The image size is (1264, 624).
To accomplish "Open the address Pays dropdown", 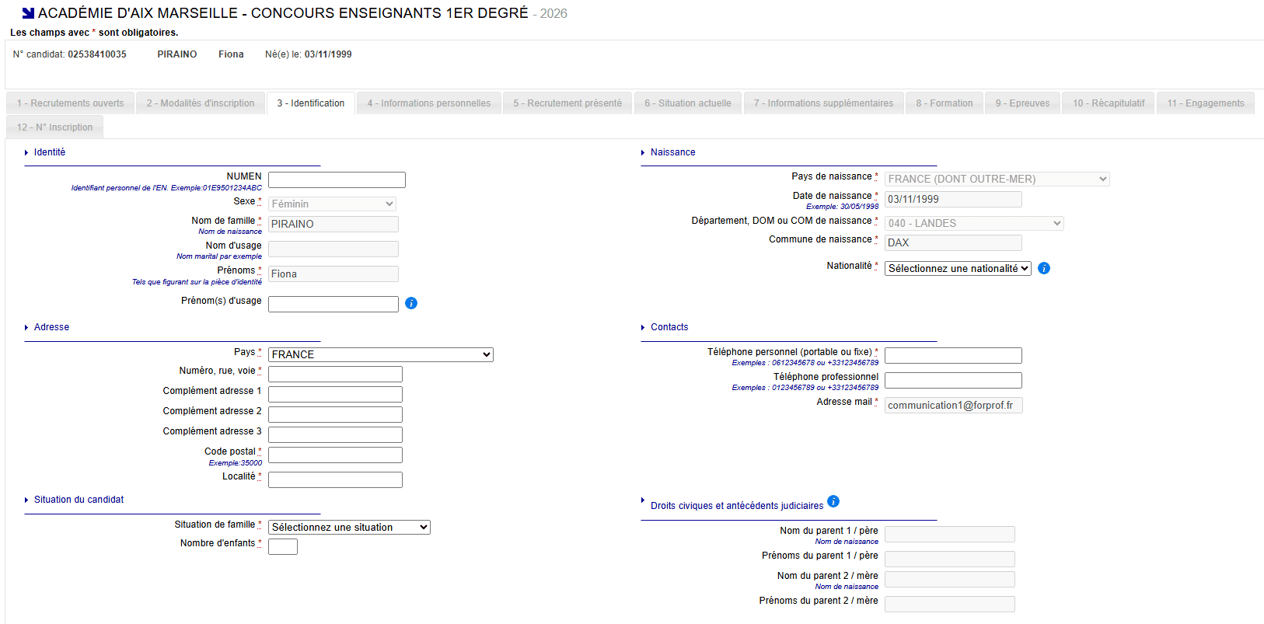I will [x=380, y=354].
